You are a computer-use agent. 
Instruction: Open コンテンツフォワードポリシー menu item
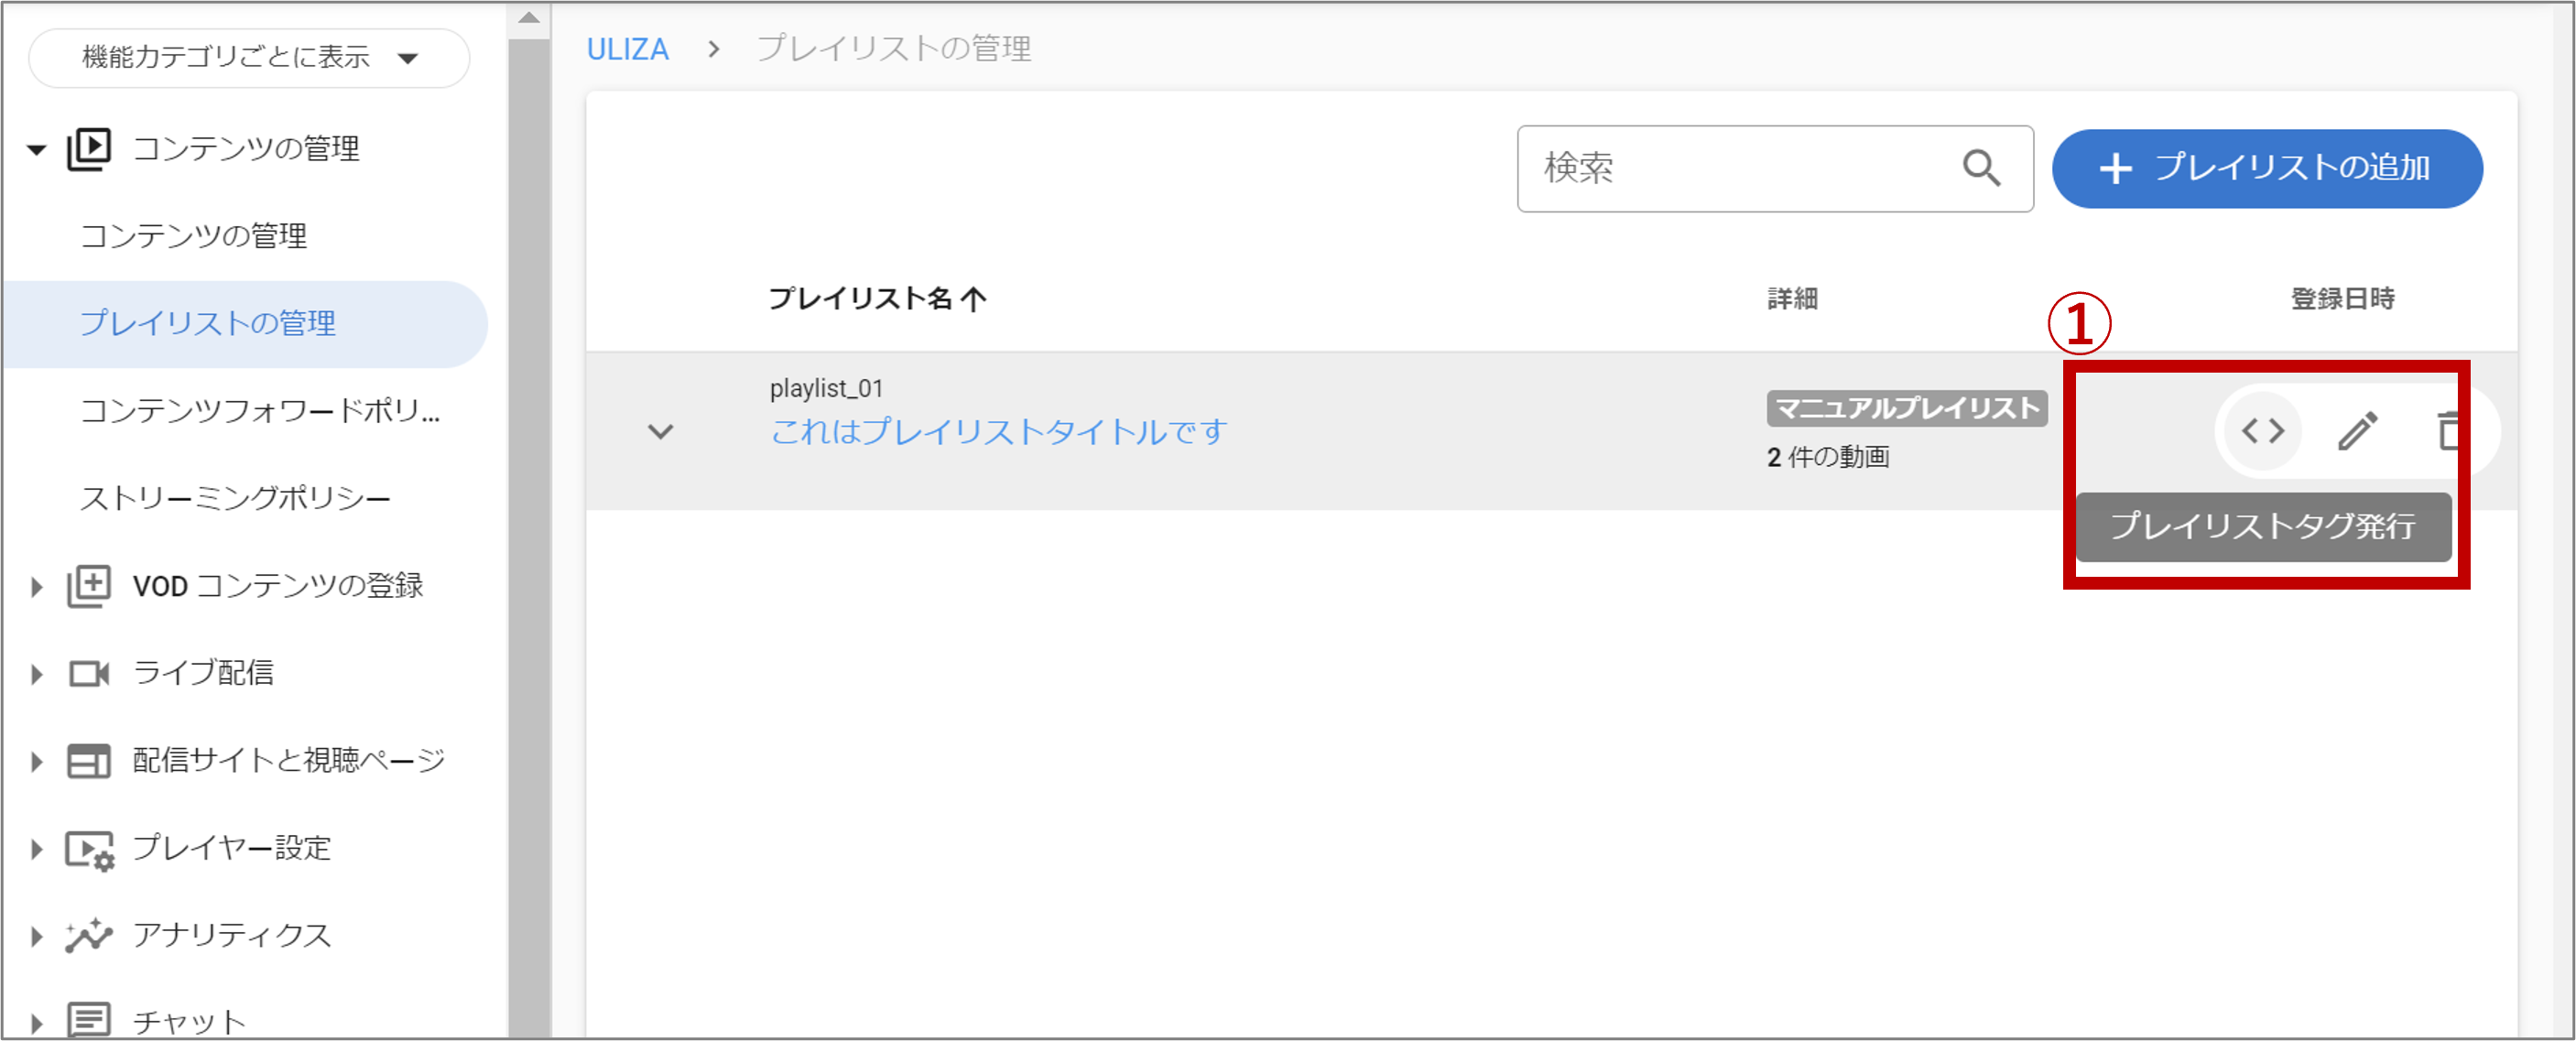pos(260,411)
